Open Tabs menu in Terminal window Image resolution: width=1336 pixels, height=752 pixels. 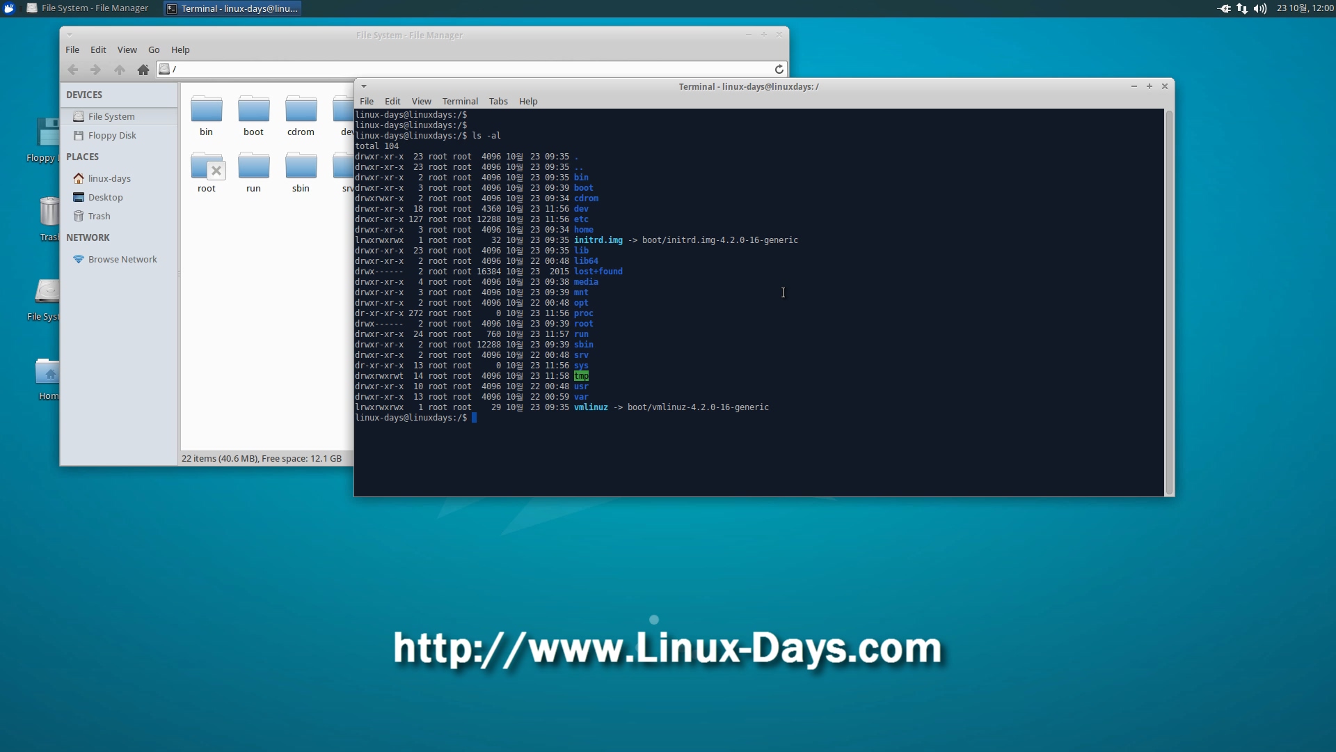click(498, 101)
